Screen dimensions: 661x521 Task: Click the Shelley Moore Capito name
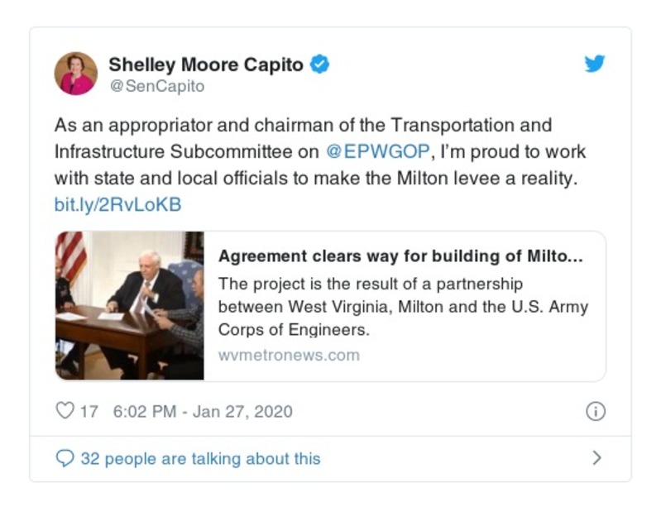click(x=207, y=65)
